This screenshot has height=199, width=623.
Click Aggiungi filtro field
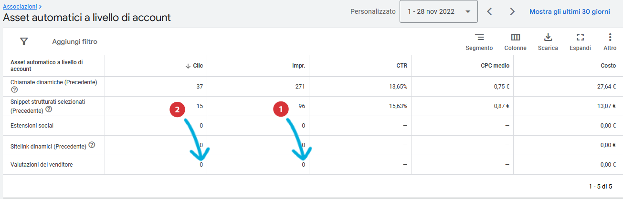[74, 42]
